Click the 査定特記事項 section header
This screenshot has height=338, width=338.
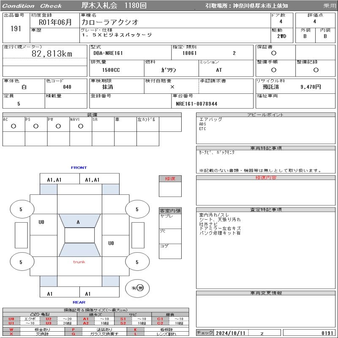(266, 210)
